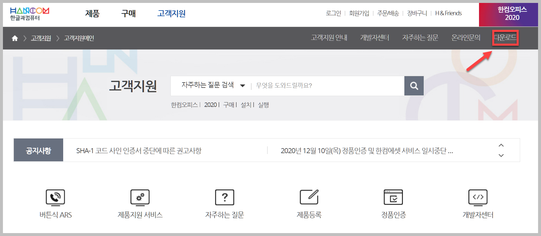Click the 설치 keyword tag
This screenshot has width=541, height=236.
(x=246, y=105)
